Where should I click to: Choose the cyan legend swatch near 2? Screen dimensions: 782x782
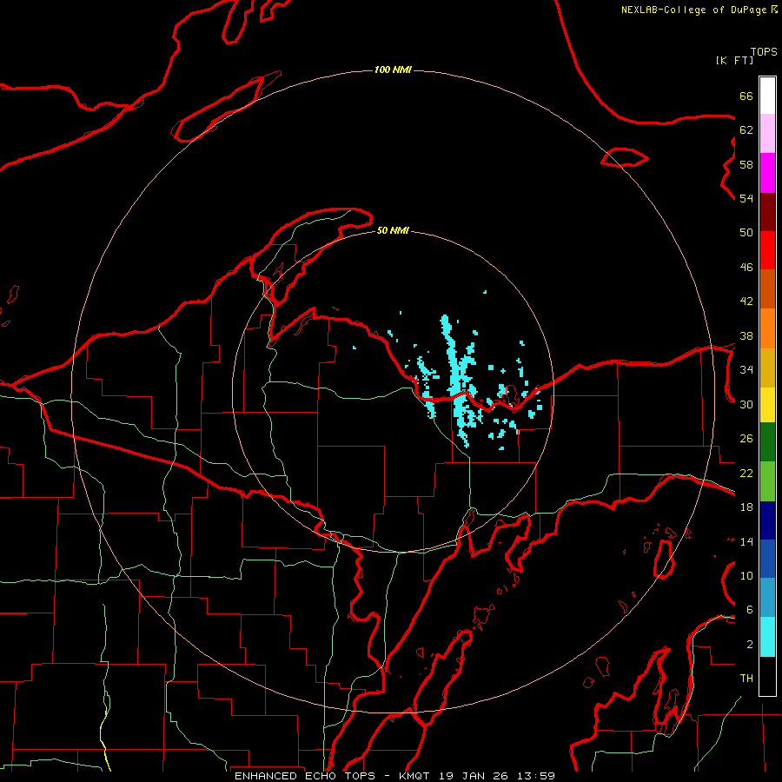(767, 637)
